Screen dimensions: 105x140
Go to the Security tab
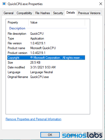click(x=58, y=13)
